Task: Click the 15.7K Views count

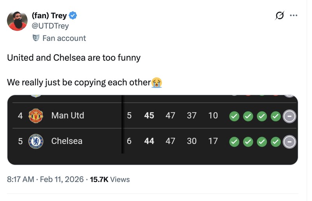Action: (x=110, y=180)
